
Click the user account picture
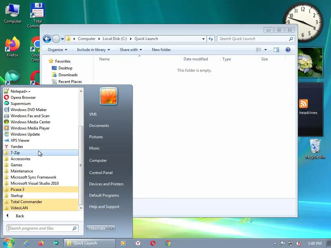(109, 96)
